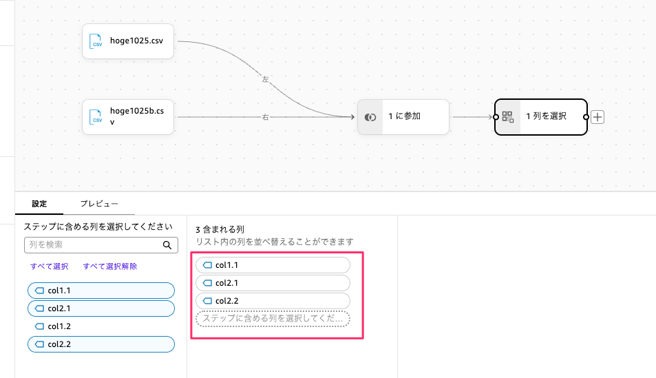Click the search magnifier icon
Viewport: 656px width, 378px height.
pos(167,244)
